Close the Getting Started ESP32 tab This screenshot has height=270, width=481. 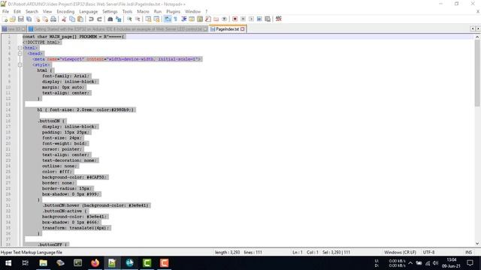click(x=205, y=29)
